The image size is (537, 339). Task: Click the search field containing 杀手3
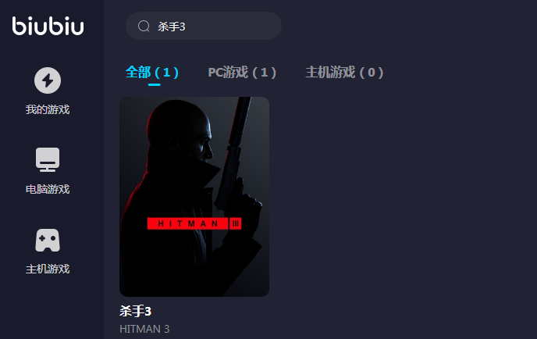click(x=204, y=26)
